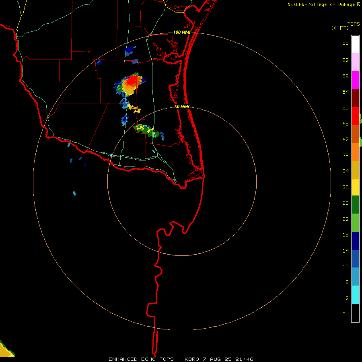Click the "30" legend value
The height and width of the screenshot is (362, 362).
(346, 187)
